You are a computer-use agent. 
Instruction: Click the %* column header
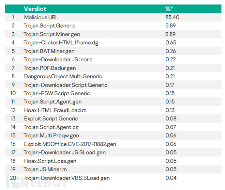coord(170,9)
